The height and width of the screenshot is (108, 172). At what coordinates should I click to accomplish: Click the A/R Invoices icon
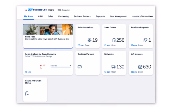coord(140,67)
